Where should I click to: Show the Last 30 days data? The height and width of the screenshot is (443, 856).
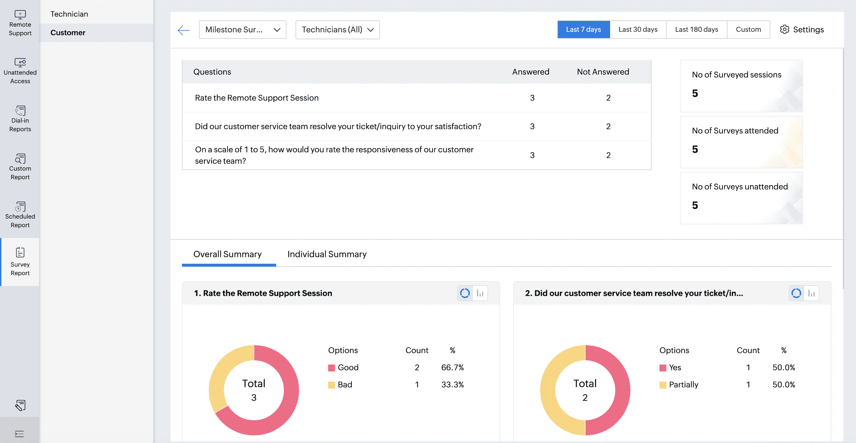(638, 30)
